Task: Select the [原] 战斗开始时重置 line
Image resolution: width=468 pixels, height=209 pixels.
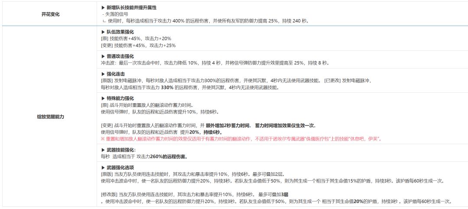Action: click(x=147, y=105)
